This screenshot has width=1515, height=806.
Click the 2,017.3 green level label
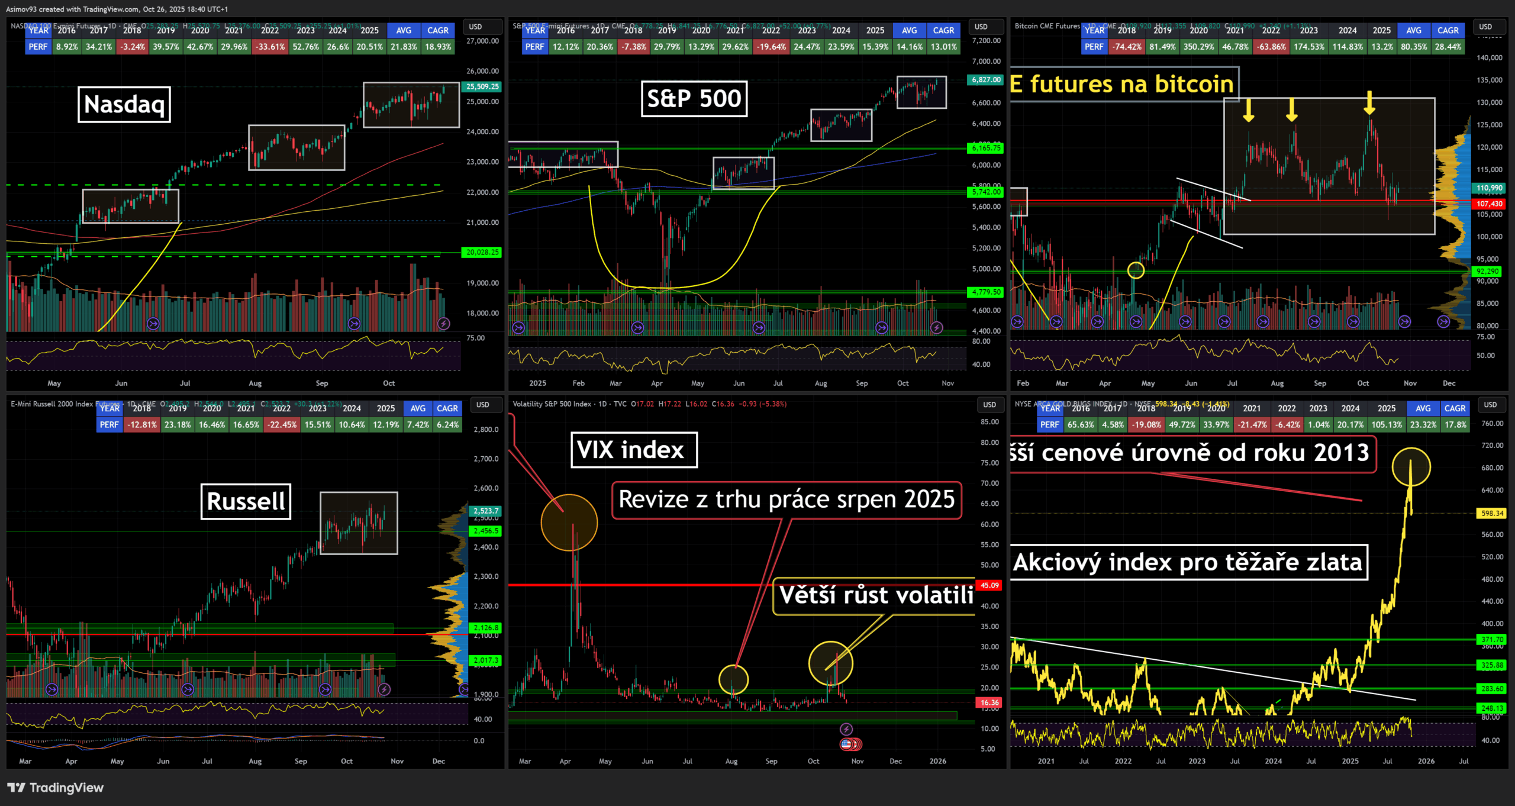point(486,660)
